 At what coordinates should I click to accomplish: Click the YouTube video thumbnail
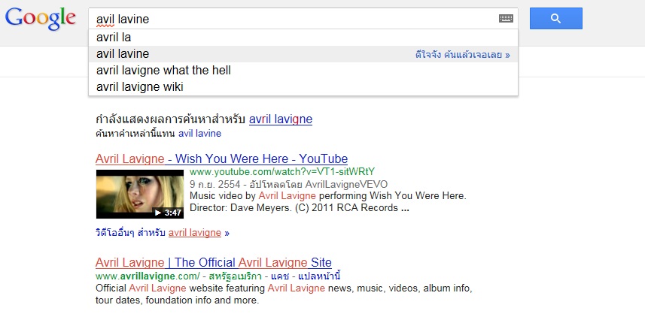coord(140,194)
